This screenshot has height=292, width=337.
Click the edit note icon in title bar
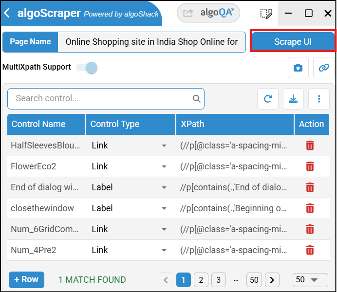click(x=266, y=13)
